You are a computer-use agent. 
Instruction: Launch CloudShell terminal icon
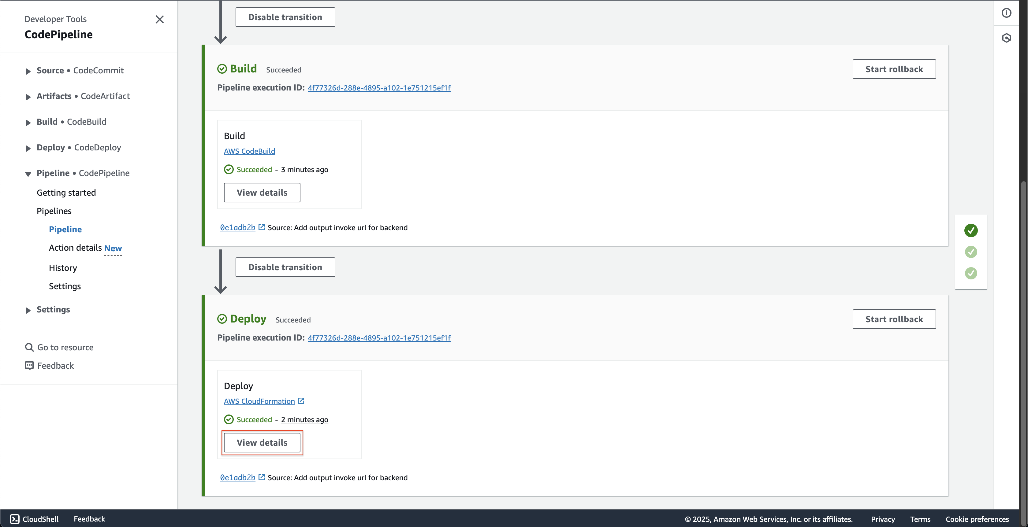14,519
